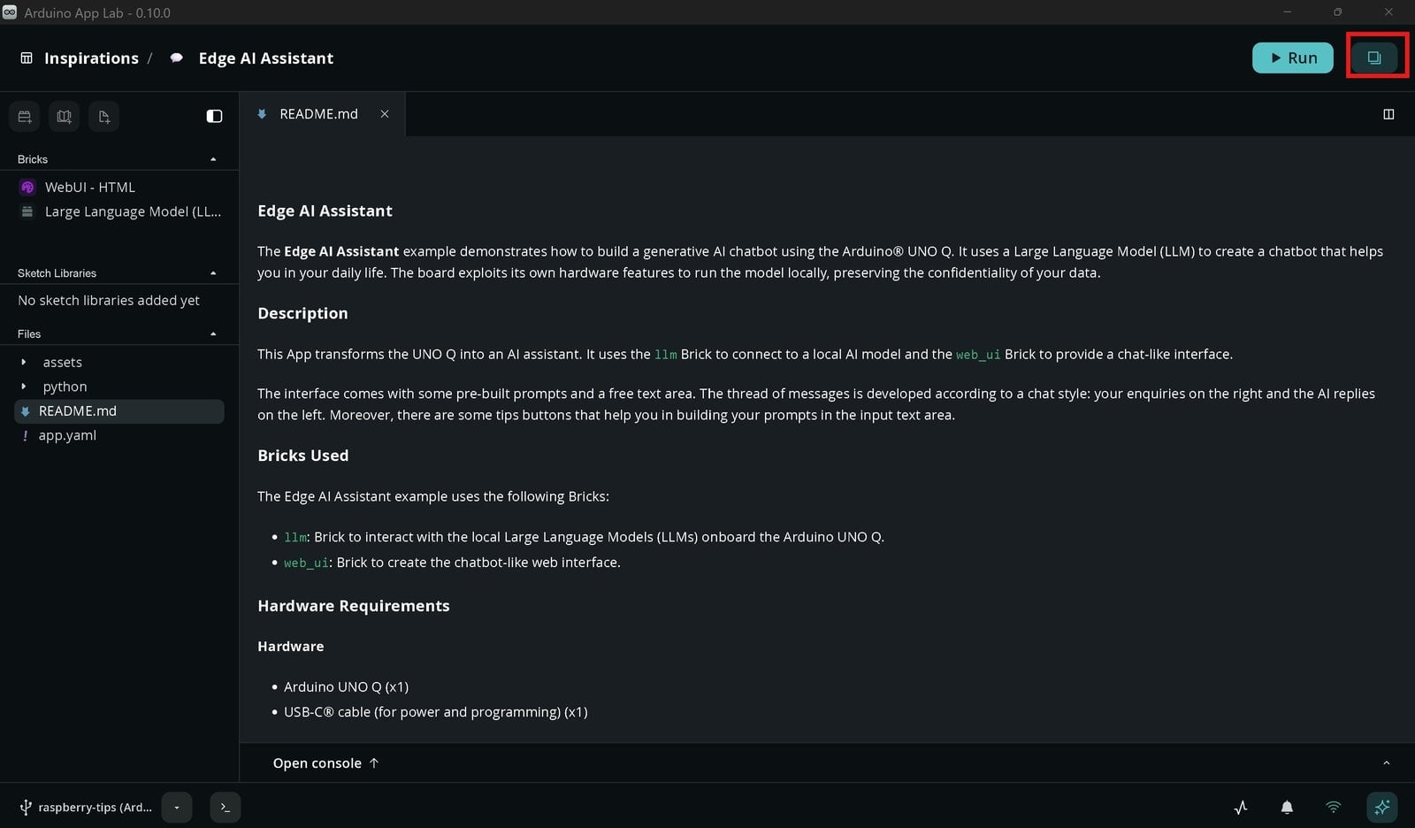
Task: Close the README.md tab
Action: tap(385, 114)
